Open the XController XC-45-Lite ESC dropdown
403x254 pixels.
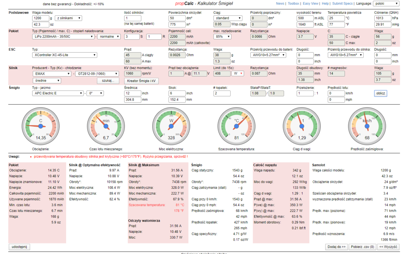point(65,55)
